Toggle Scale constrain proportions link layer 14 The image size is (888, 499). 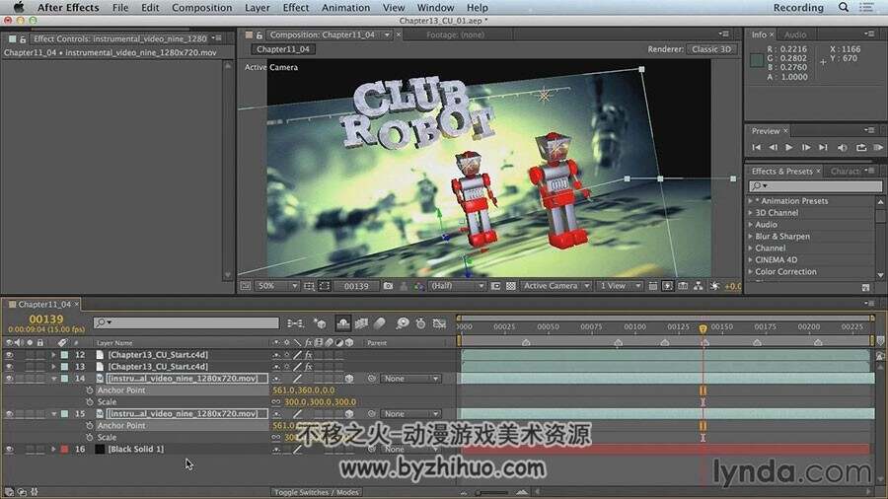click(276, 402)
